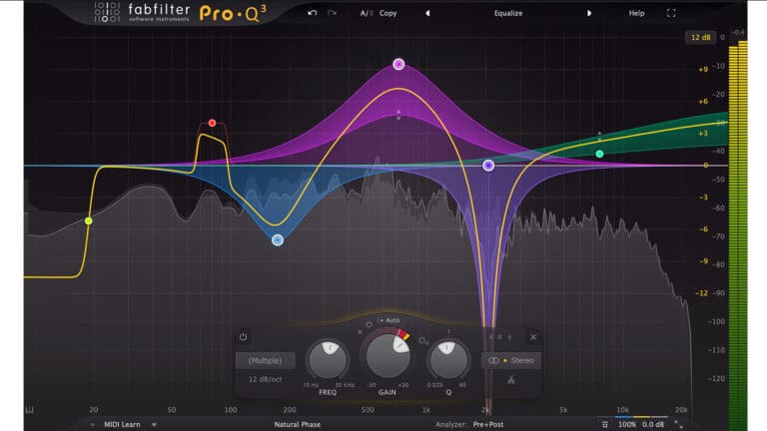Open the Natural Phase processing mode menu
Viewport: 767px width, 431px height.
coord(298,425)
